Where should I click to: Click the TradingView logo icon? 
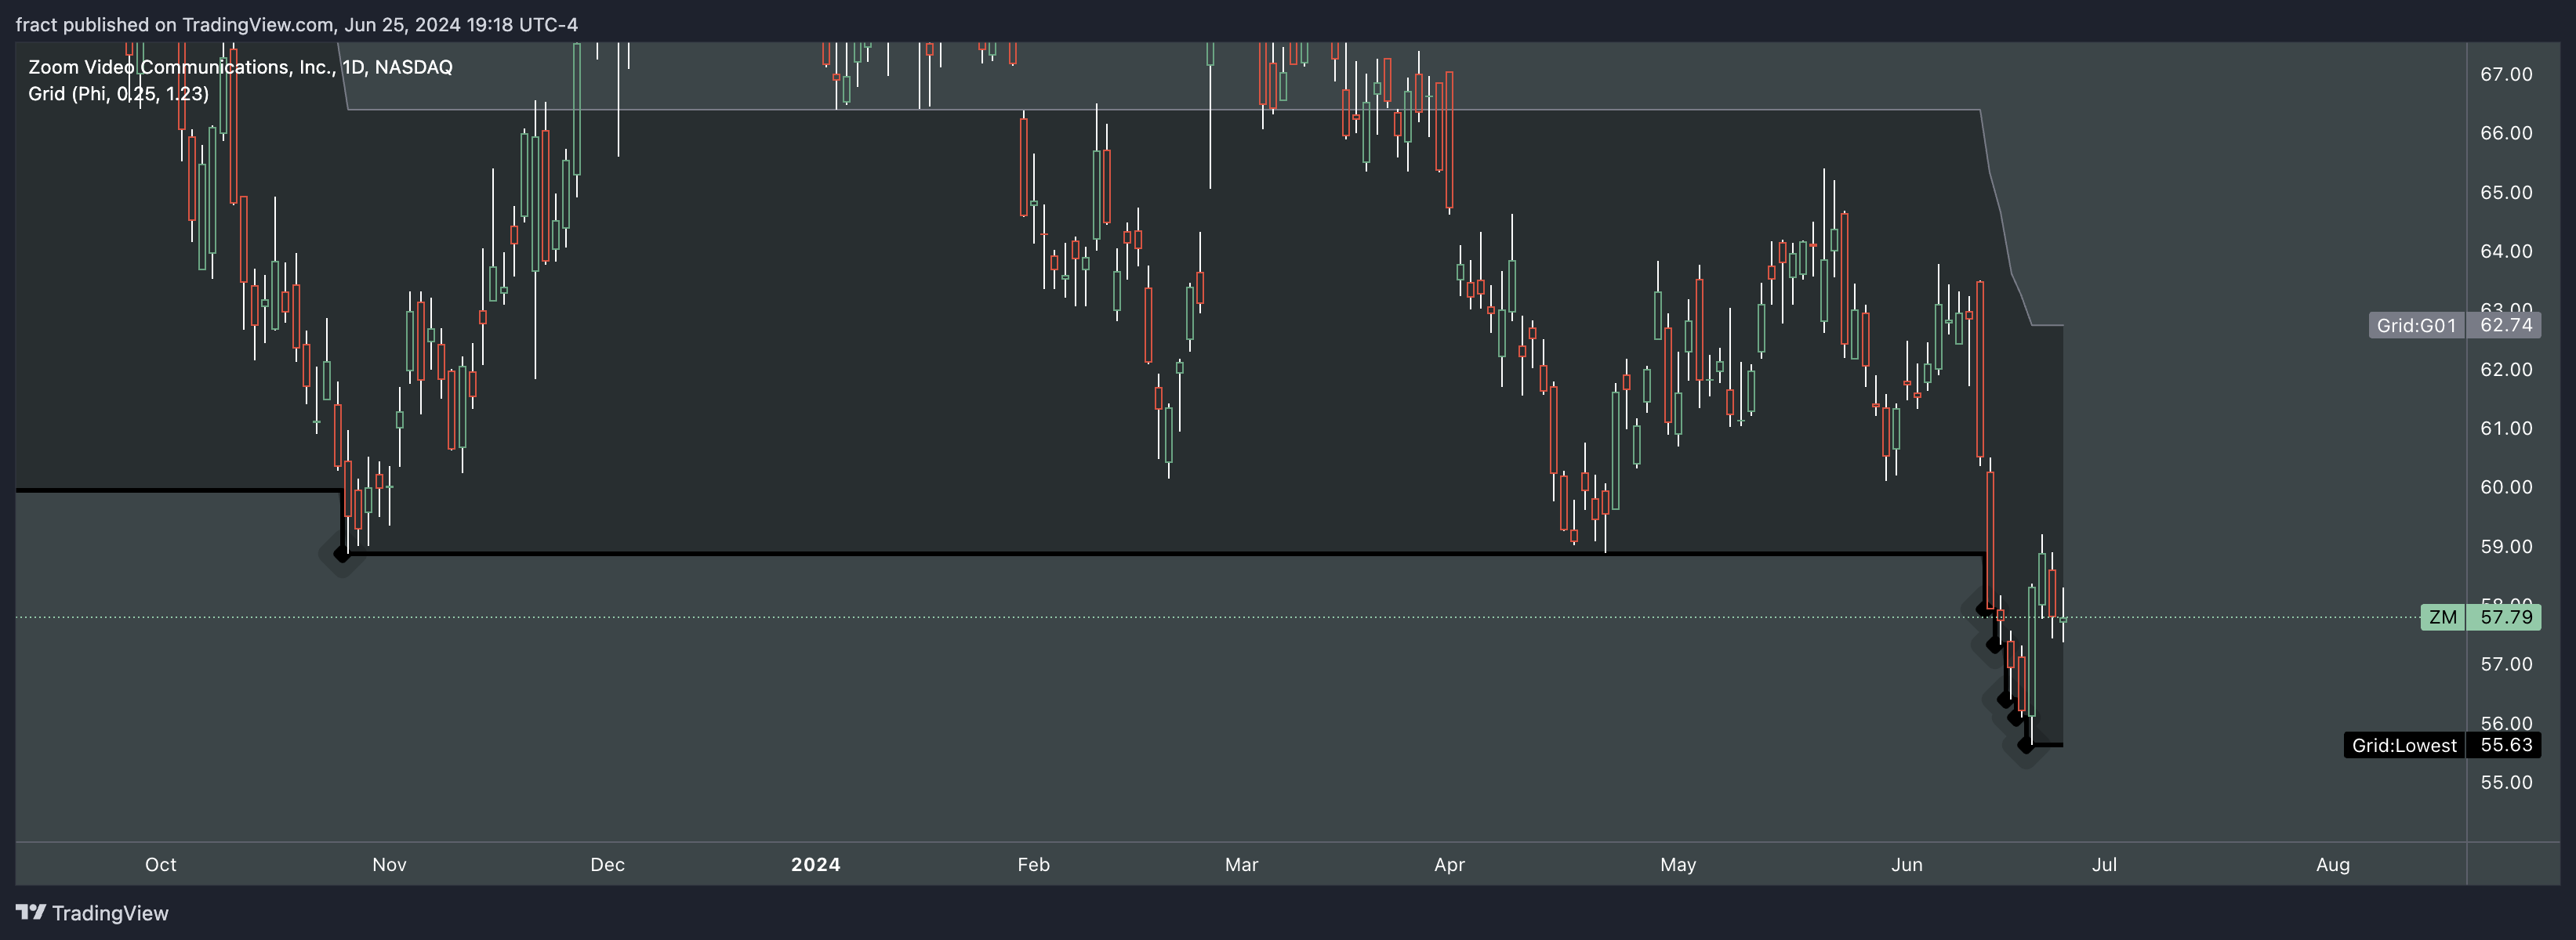click(31, 912)
